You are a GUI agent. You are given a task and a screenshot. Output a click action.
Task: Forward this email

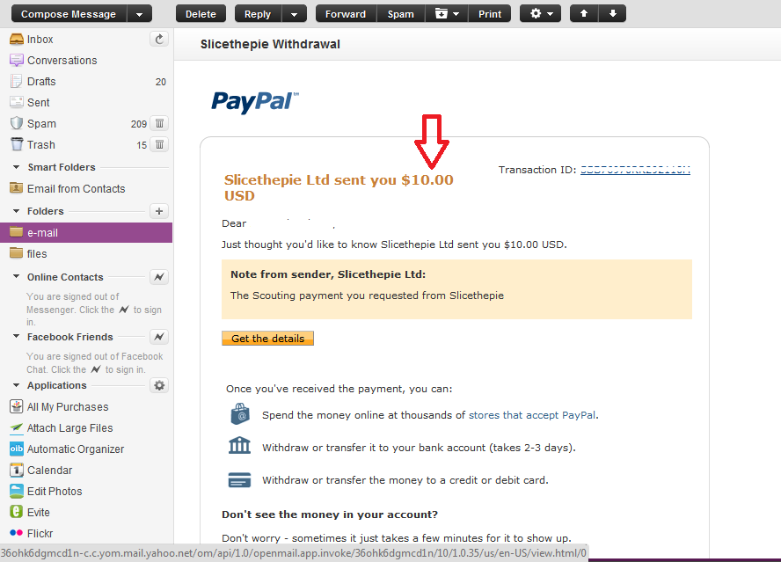347,14
